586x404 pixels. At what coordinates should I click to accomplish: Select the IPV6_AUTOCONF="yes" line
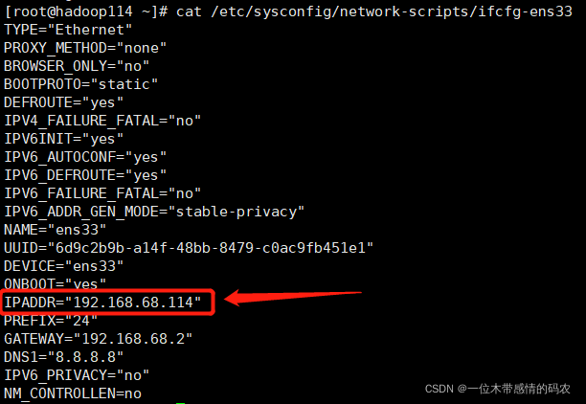[x=85, y=157]
